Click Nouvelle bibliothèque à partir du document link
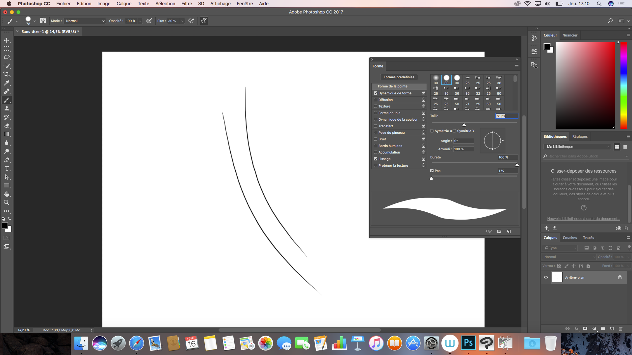 (x=583, y=219)
